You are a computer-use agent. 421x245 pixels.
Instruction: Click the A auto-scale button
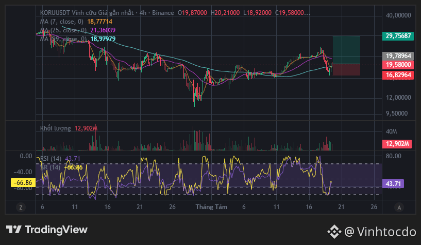[x=399, y=208]
